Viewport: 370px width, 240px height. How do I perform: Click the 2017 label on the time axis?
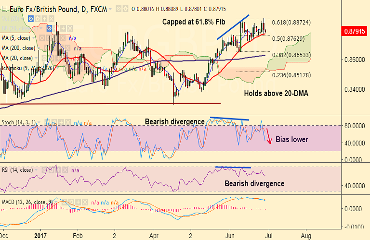click(40, 236)
